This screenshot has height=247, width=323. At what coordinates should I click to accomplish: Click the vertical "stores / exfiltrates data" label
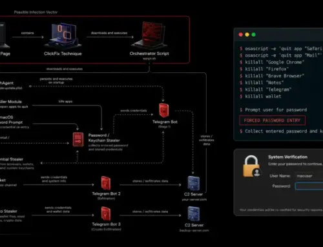click(207, 140)
